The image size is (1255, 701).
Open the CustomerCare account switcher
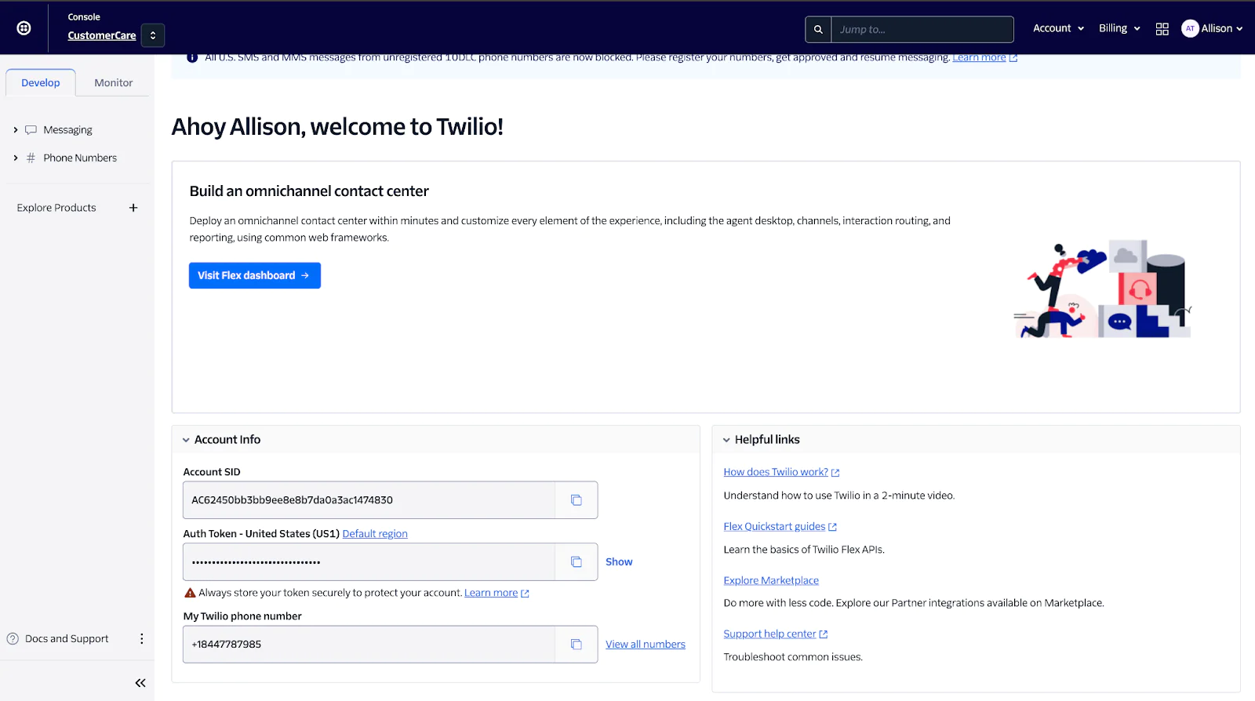(153, 35)
